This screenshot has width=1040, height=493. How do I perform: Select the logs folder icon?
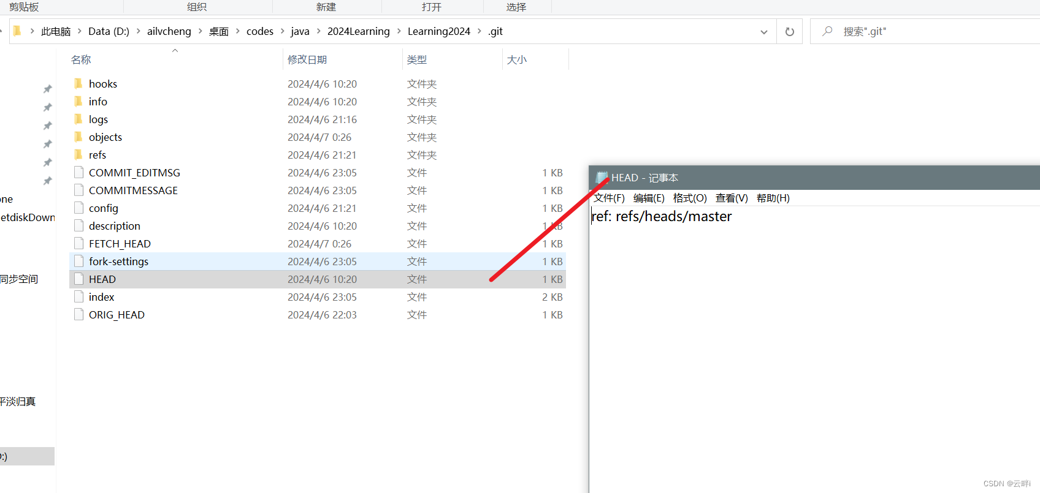click(x=78, y=119)
